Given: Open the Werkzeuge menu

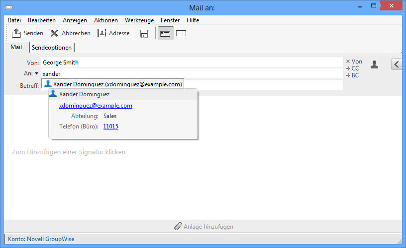Looking at the screenshot, I should (x=139, y=20).
